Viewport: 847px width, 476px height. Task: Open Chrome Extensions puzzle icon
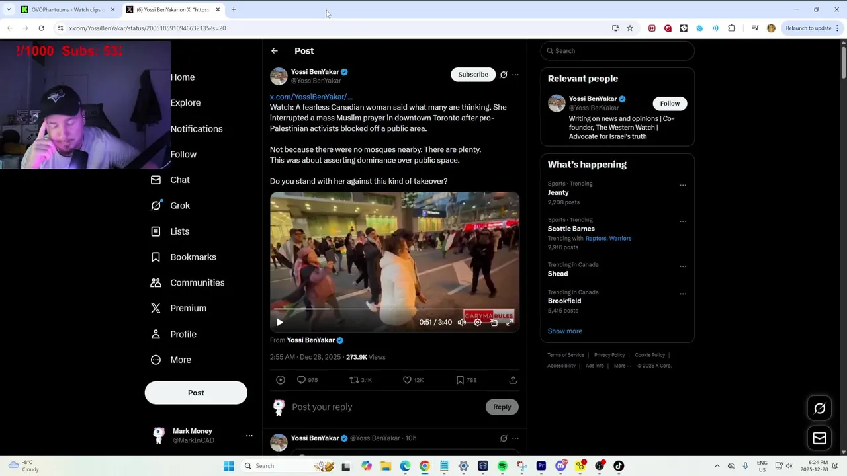[731, 28]
